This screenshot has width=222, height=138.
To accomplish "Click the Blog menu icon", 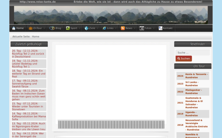I will click(x=52, y=28).
